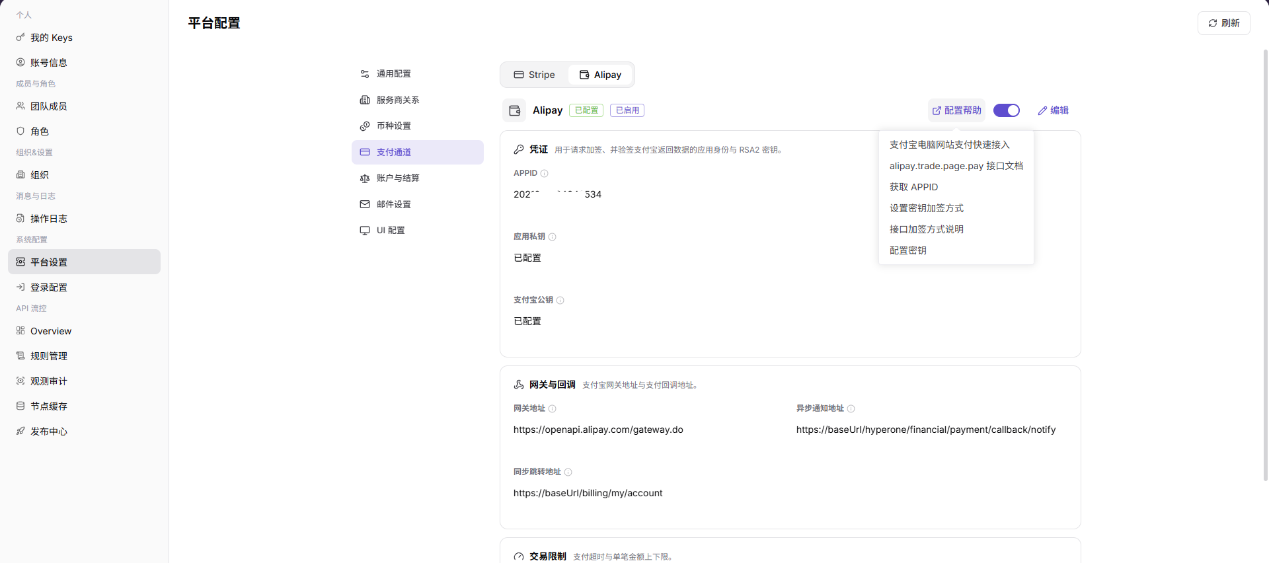Click the webhook icon beside 网关与回调
The image size is (1269, 563).
coord(519,385)
